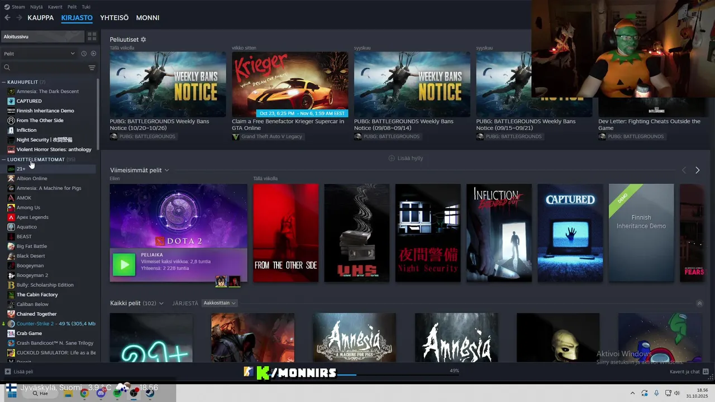This screenshot has width=715, height=402.
Task: Click the Among Us sidebar icon
Action: tap(11, 208)
